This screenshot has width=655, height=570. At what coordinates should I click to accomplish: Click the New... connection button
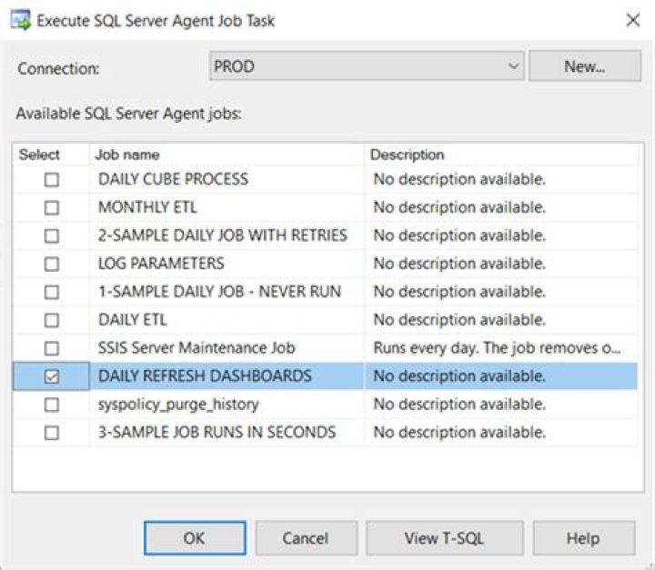tap(584, 66)
